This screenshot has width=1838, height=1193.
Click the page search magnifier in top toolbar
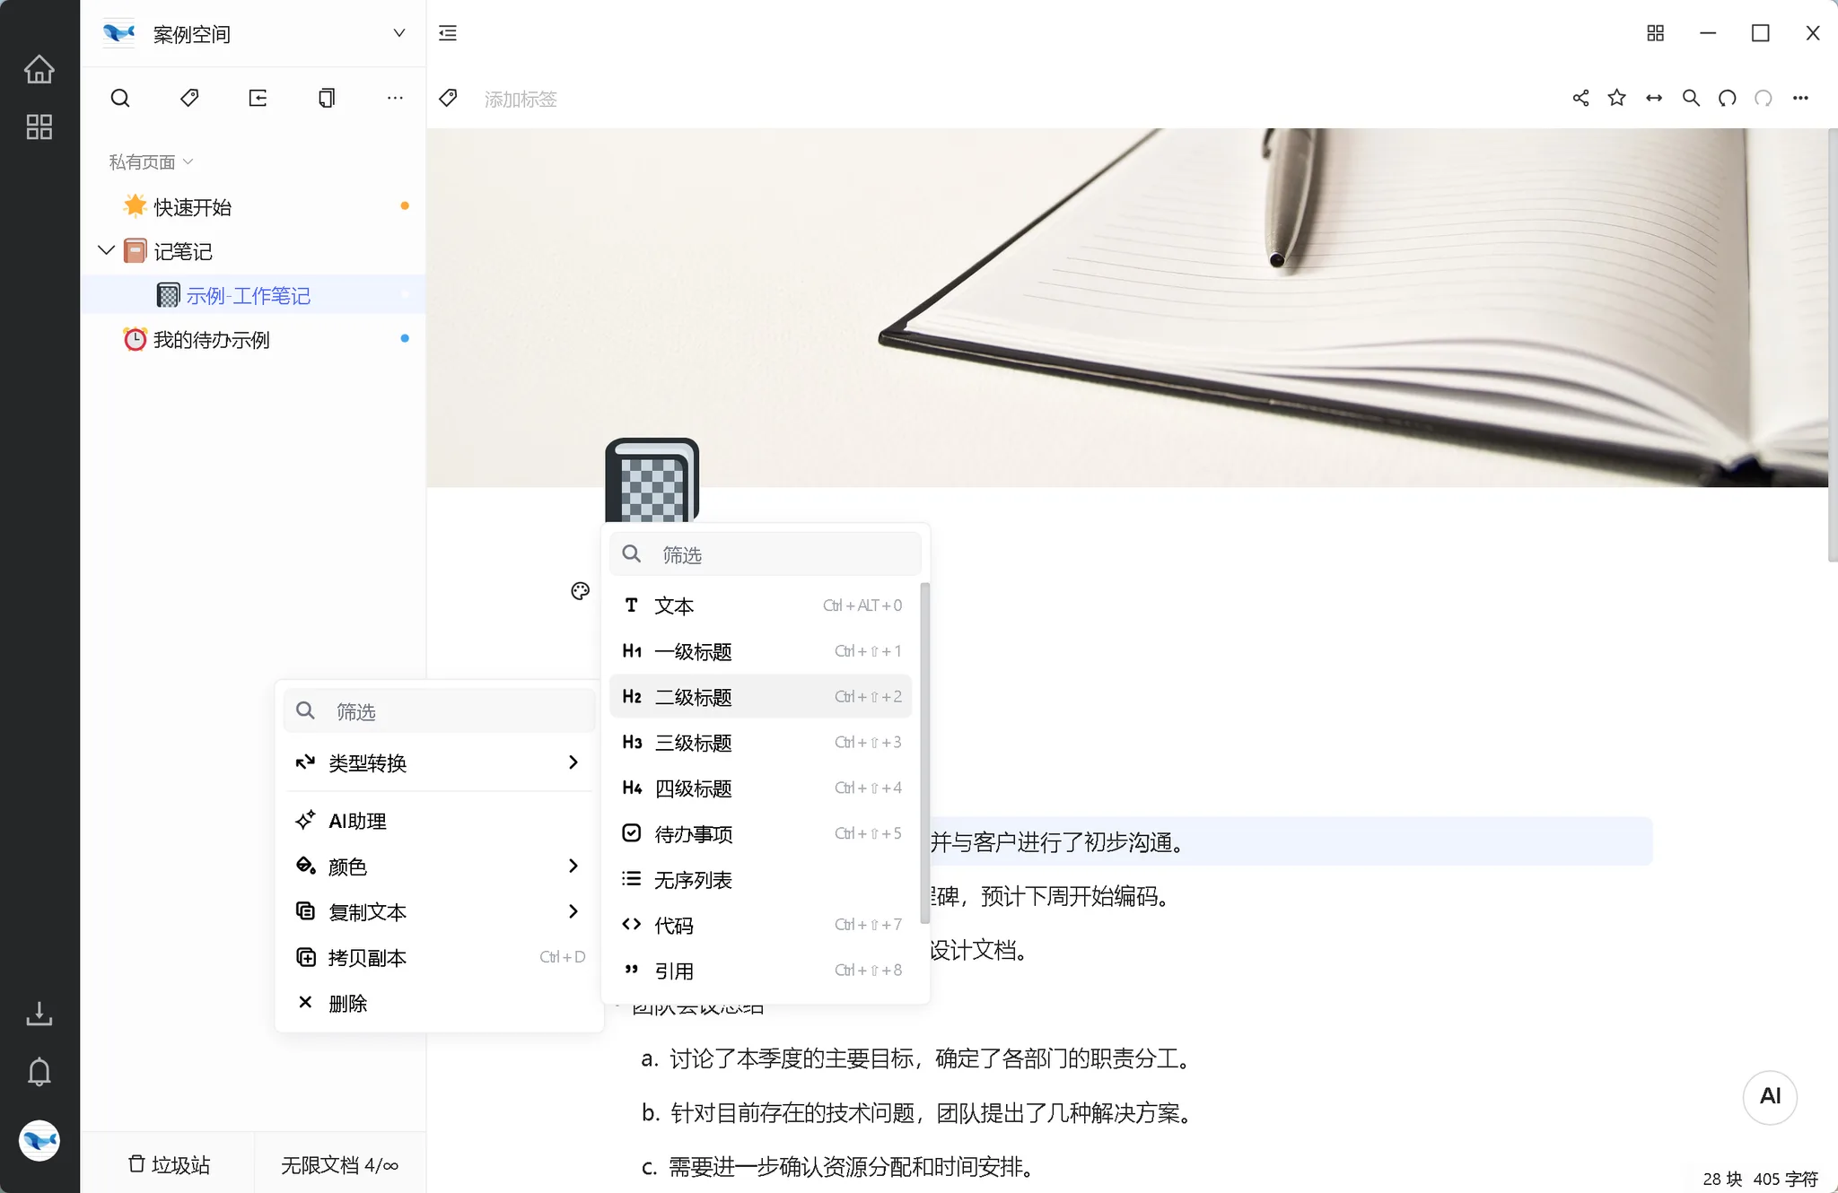[1691, 98]
